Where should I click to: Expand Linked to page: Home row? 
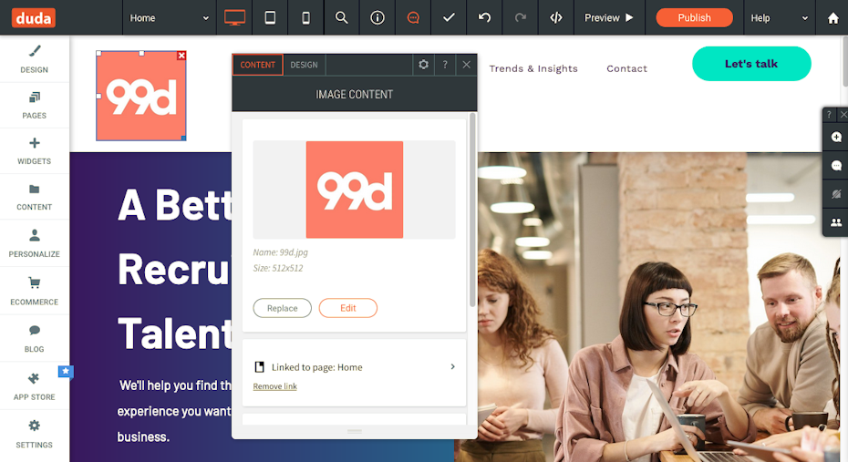[354, 367]
